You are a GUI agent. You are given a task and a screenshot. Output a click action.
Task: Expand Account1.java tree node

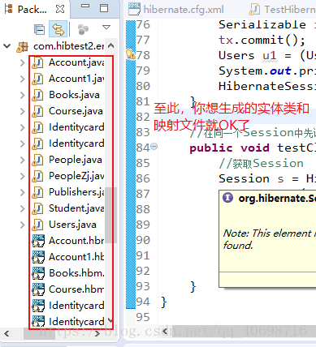pyautogui.click(x=23, y=79)
